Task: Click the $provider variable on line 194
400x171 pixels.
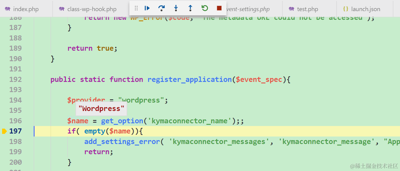Action: coord(86,100)
